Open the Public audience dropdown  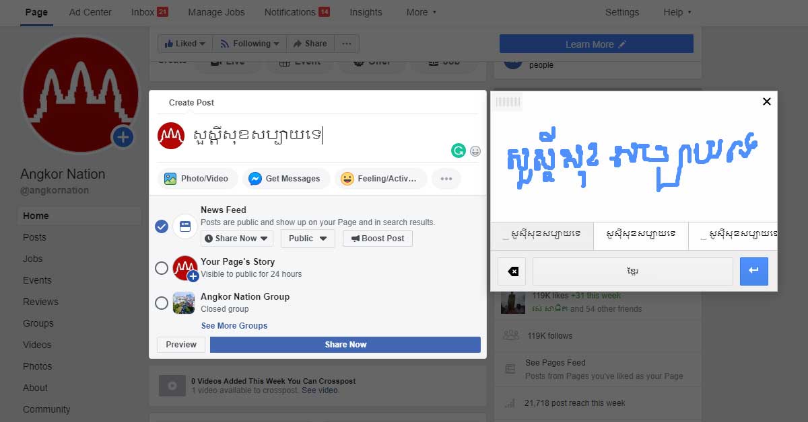307,239
